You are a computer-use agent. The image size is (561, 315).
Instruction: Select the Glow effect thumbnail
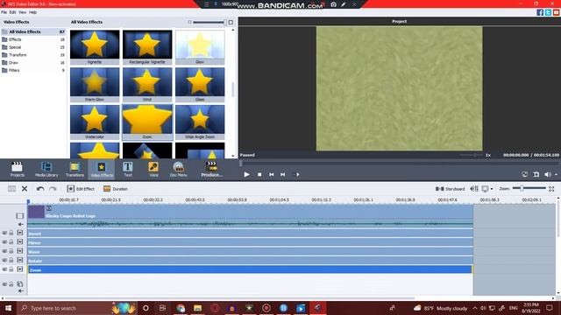coord(200,47)
